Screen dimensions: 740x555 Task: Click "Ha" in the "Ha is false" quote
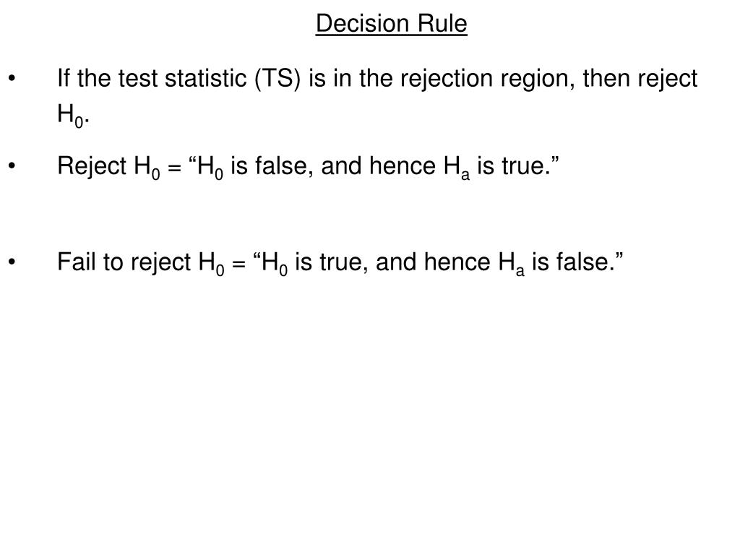(511, 264)
